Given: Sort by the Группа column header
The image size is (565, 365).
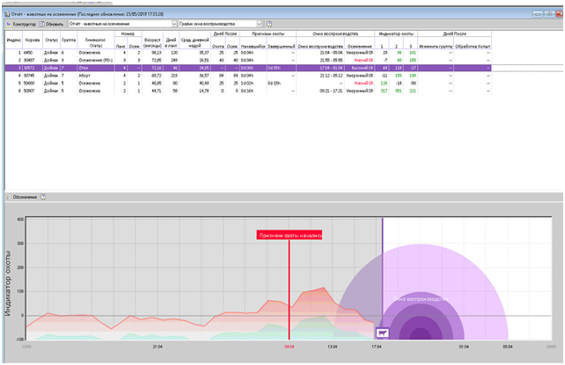Looking at the screenshot, I should 69,40.
